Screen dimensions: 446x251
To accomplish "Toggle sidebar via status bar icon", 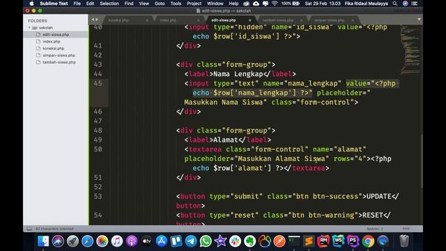I will coord(29,229).
